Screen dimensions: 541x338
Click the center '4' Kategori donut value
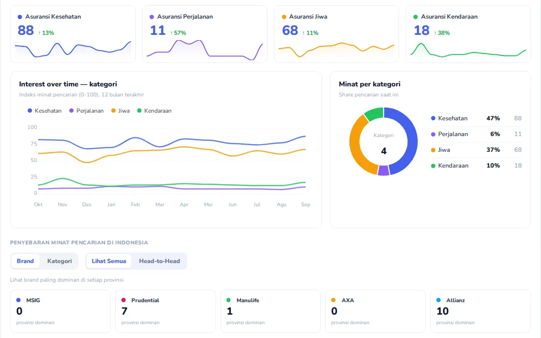tap(384, 151)
